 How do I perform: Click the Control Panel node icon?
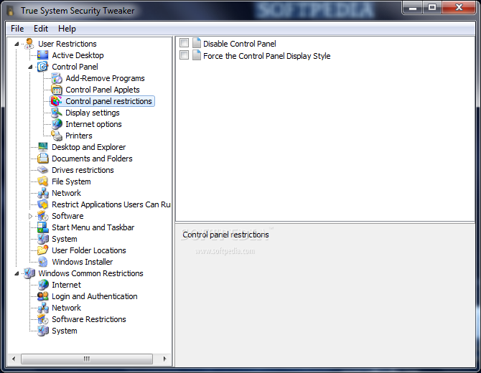click(x=42, y=67)
